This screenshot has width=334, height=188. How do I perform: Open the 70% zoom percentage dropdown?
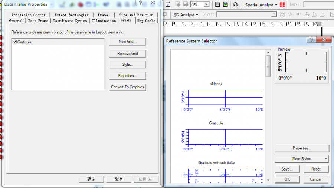pyautogui.click(x=206, y=4)
